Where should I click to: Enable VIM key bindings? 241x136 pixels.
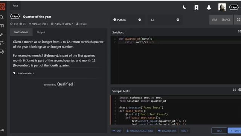[214, 20]
